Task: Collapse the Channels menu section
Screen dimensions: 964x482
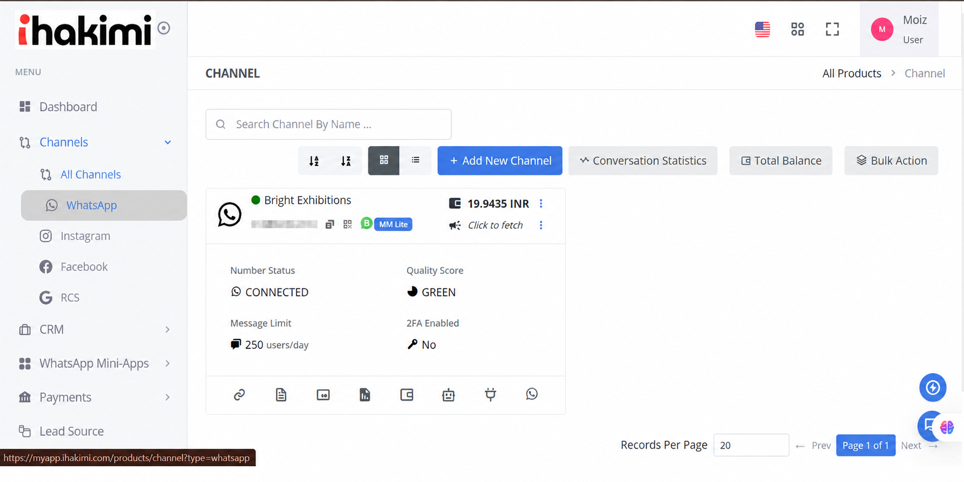Action: pos(168,142)
